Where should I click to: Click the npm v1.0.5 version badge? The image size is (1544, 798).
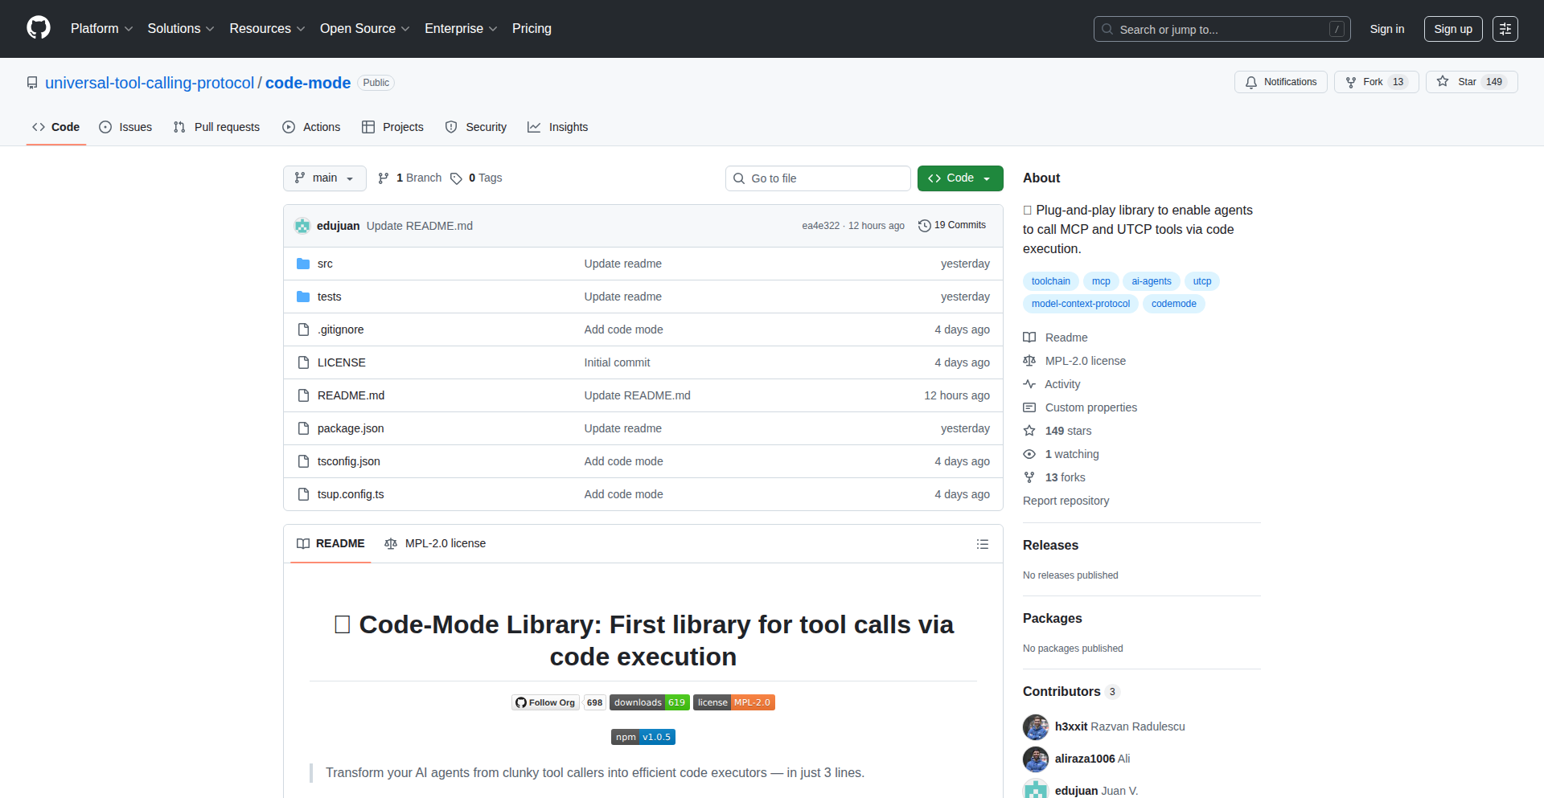coord(643,736)
